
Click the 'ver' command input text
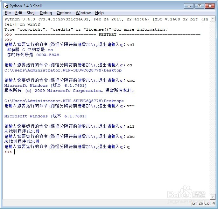[131, 106]
